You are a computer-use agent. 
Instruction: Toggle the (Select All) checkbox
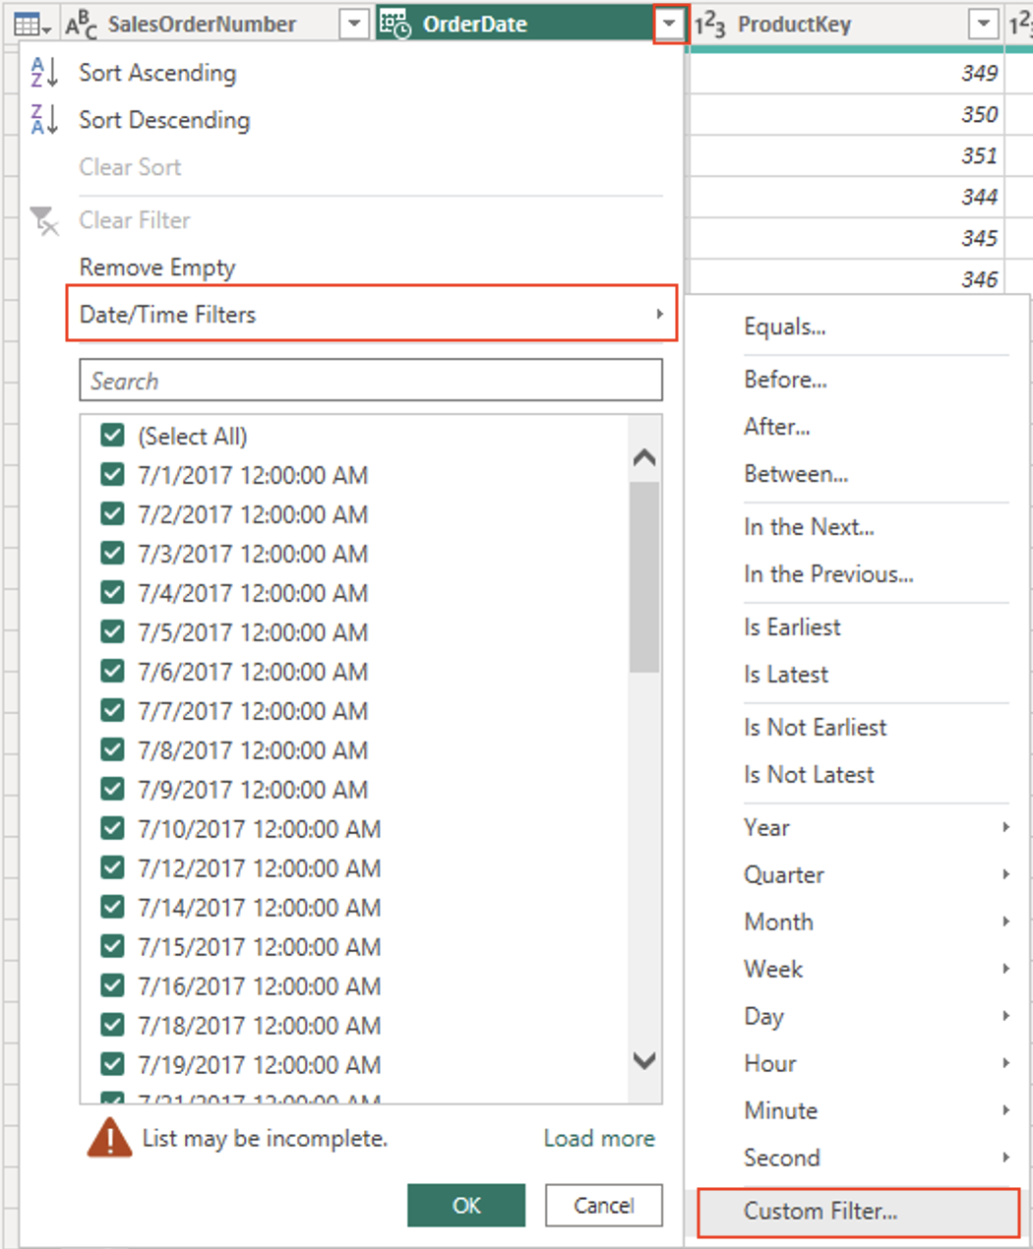113,435
